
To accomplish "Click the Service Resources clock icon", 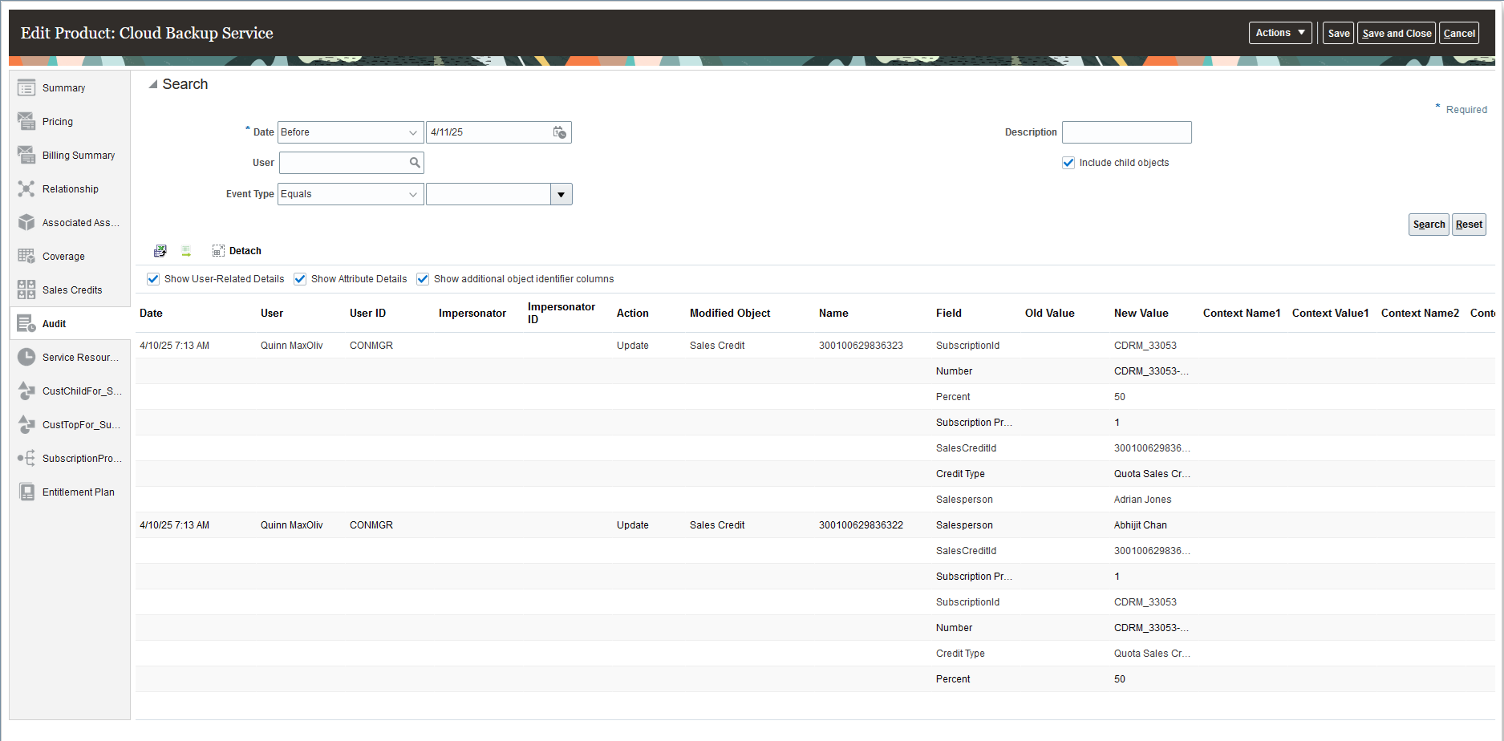I will click(x=26, y=357).
